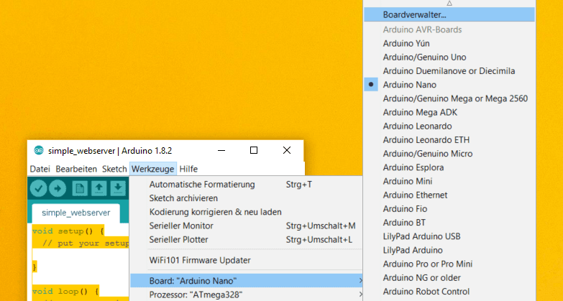
Task: Click the Upload arrow icon
Action: 58,188
